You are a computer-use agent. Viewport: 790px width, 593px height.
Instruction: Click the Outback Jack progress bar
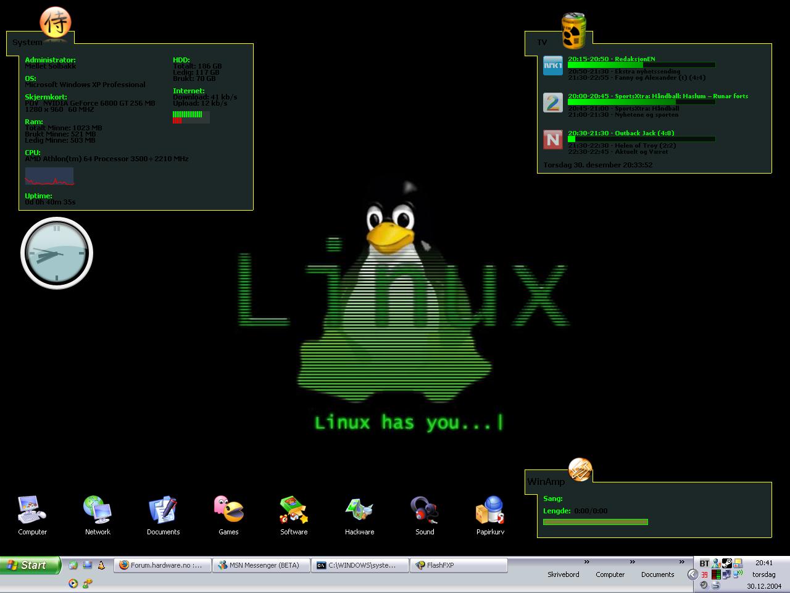point(641,139)
